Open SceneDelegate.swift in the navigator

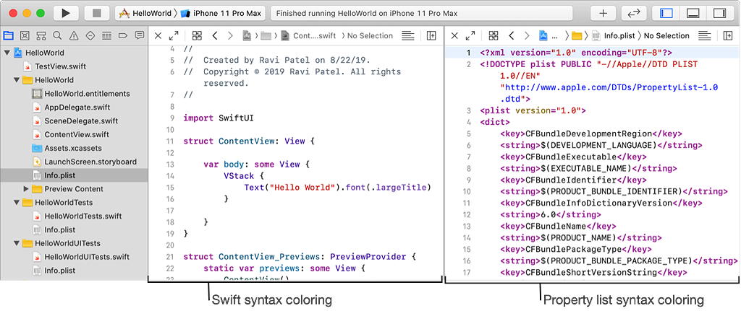tap(81, 121)
